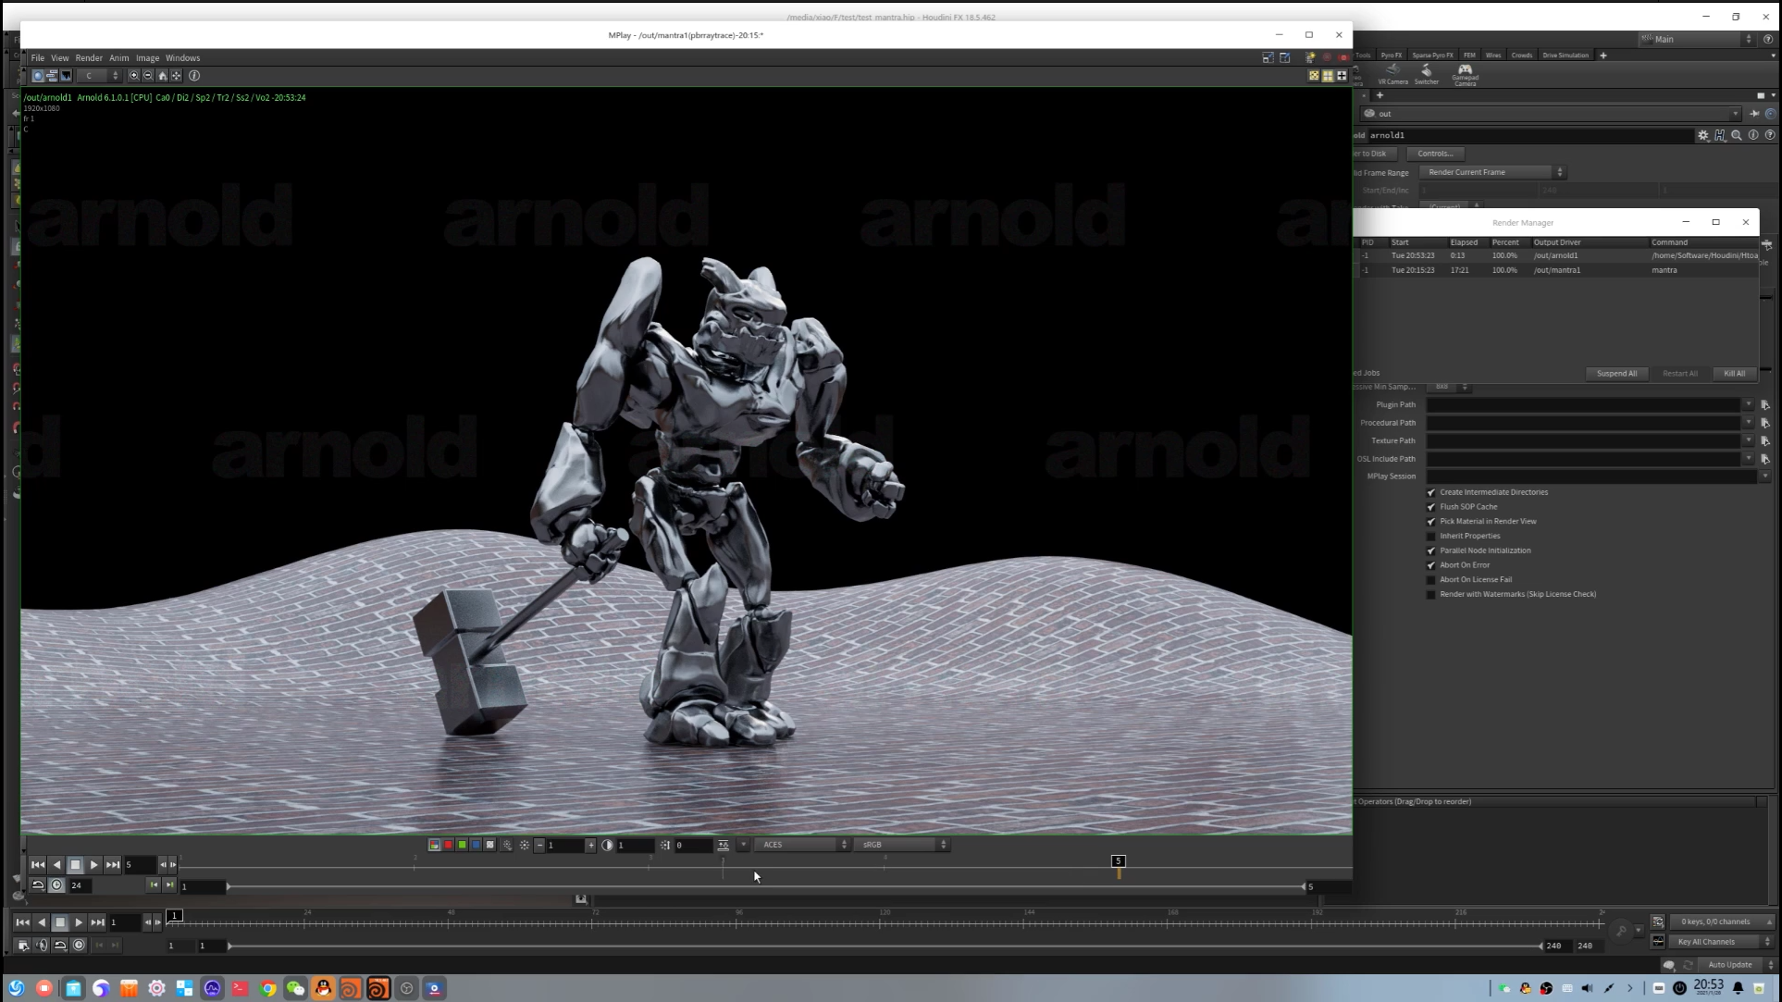The width and height of the screenshot is (1782, 1002).
Task: Open Houdini from the taskbar
Action: (378, 988)
